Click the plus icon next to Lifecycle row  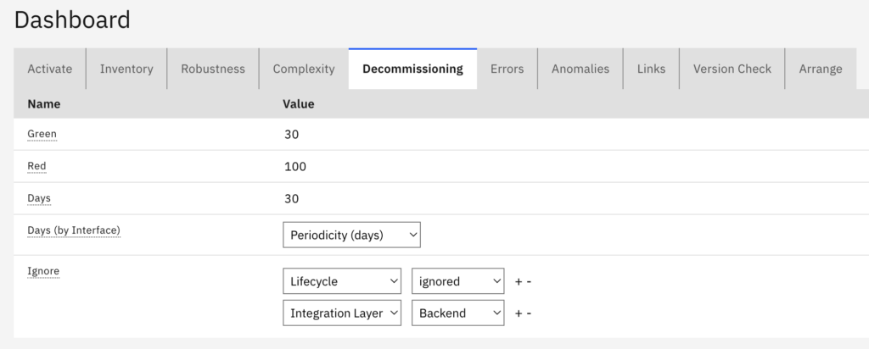tap(519, 281)
